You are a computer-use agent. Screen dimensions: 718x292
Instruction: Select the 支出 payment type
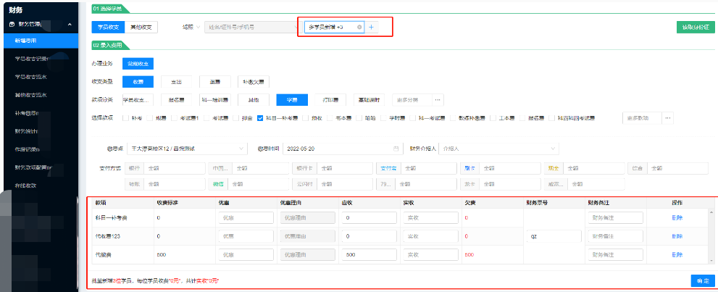pos(171,81)
